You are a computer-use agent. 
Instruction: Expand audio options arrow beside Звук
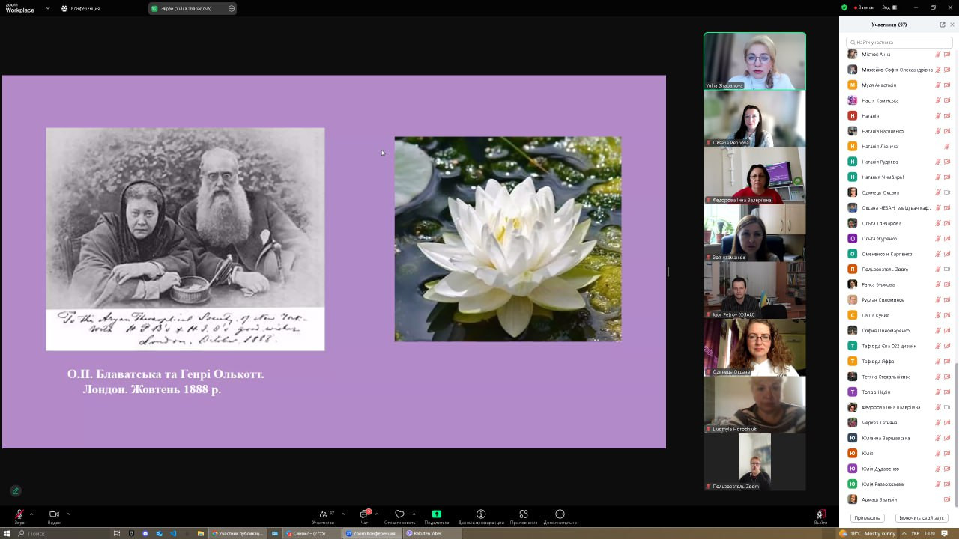click(x=31, y=514)
